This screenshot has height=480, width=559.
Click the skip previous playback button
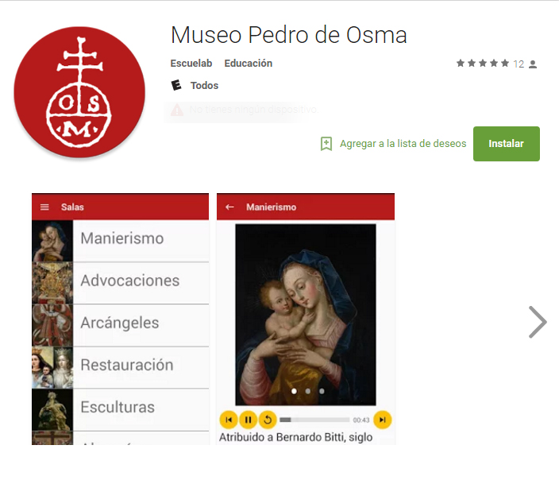pos(229,420)
